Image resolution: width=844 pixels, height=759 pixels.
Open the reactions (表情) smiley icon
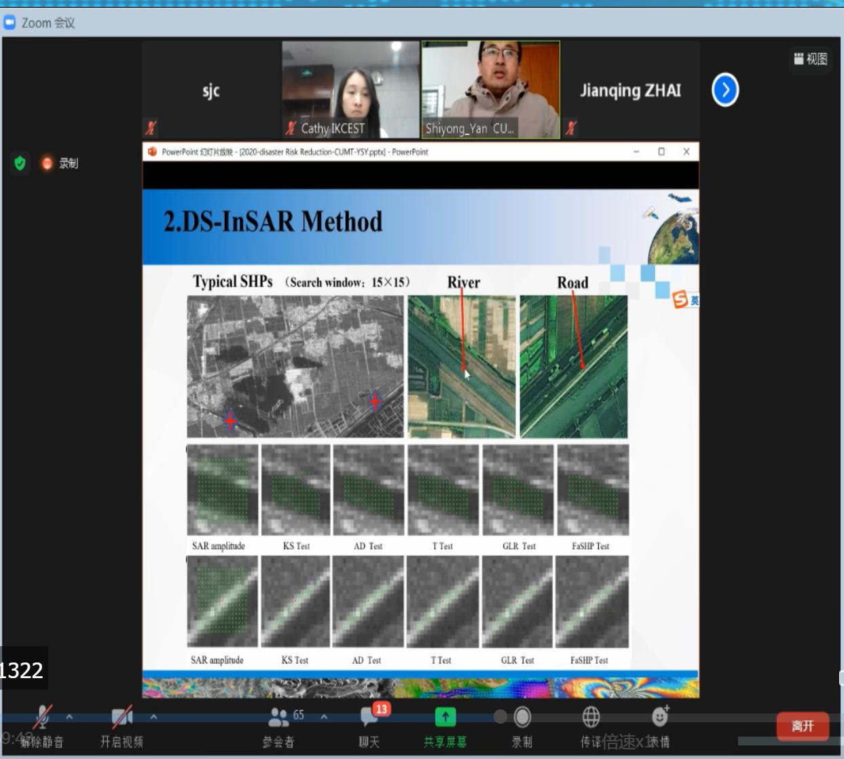[659, 718]
